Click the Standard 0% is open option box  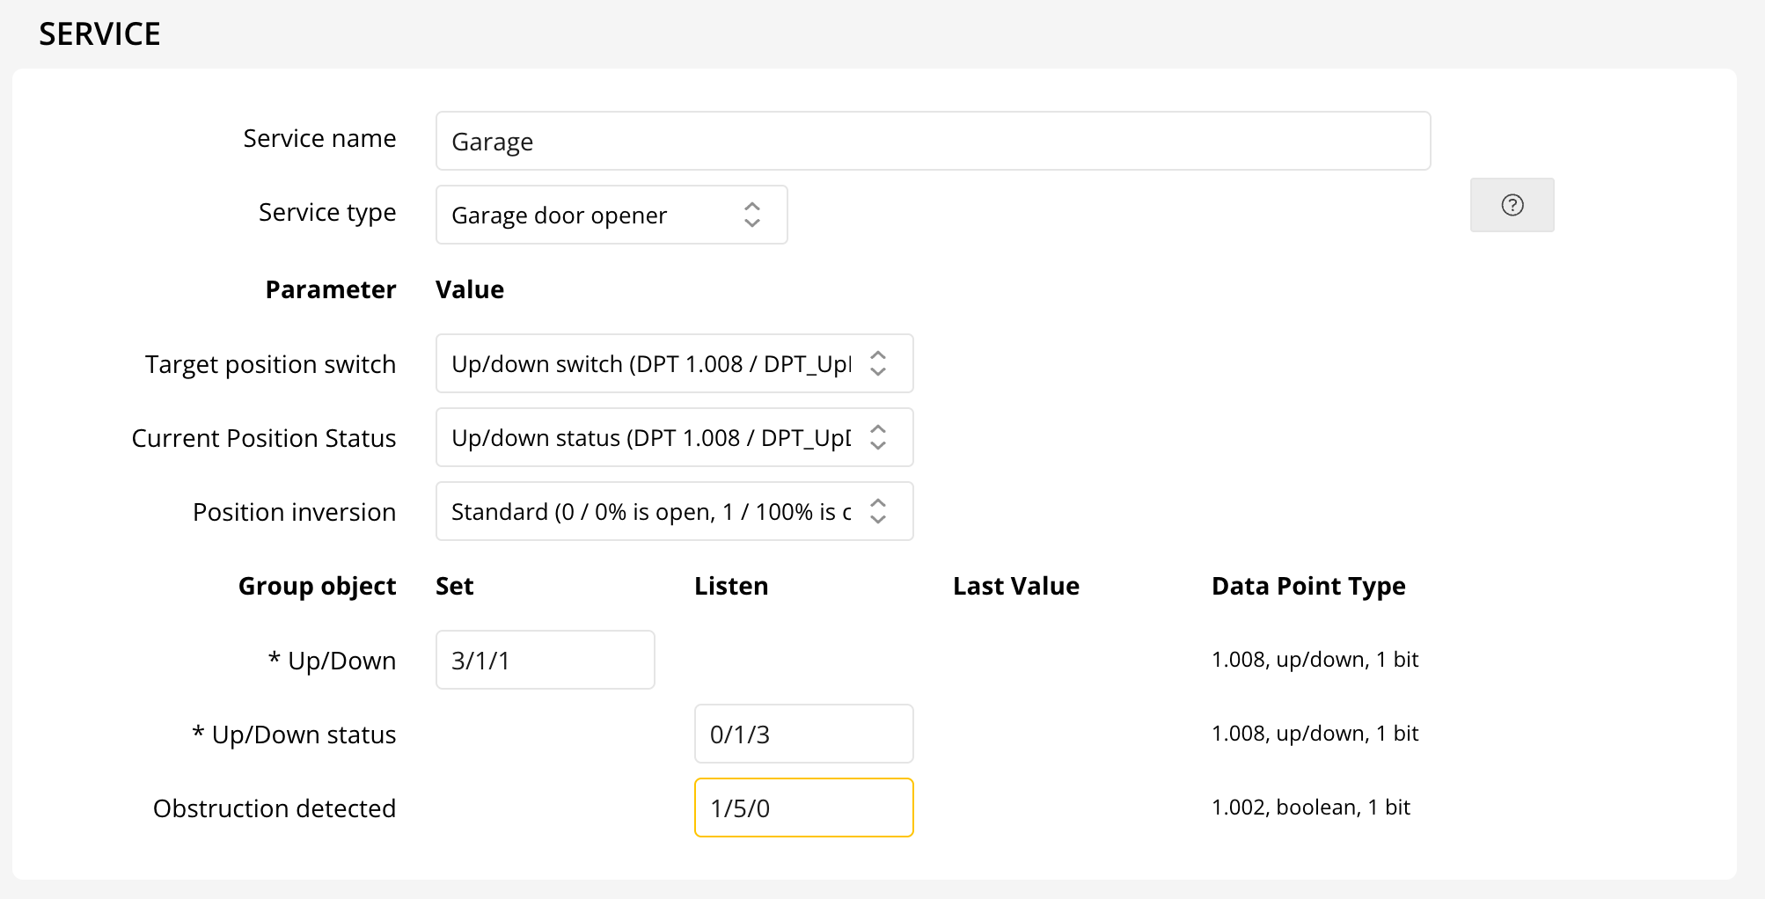pyautogui.click(x=649, y=511)
